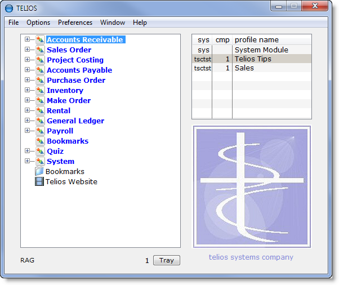Expand the Purchase Order tree node

27,80
